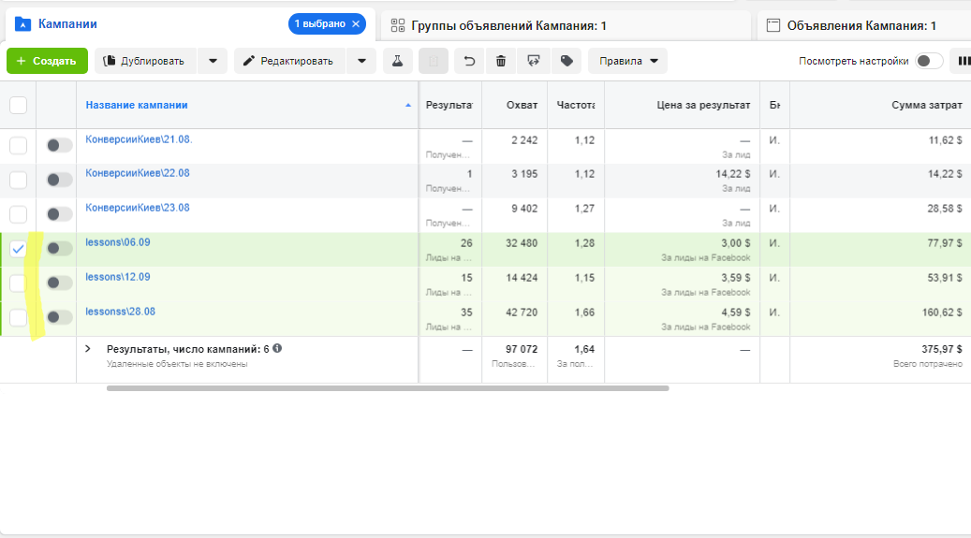971x538 pixels.
Task: Show info icon next to campaign count
Action: (x=277, y=349)
